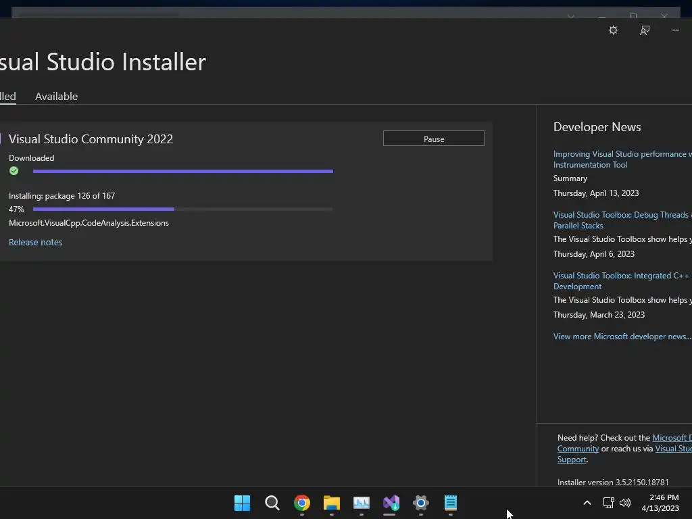Click Microsoft.VisualCpp.CodeAnalysis.Extensions package name
The image size is (692, 519).
(x=89, y=223)
